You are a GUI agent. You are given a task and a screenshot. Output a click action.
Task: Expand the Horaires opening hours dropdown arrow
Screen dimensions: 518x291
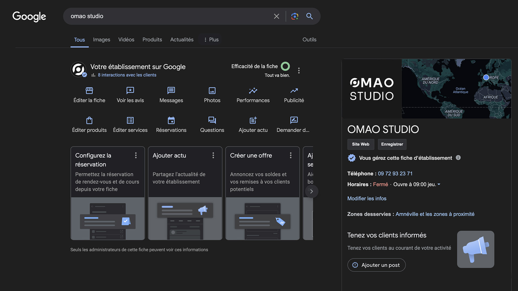pos(439,184)
